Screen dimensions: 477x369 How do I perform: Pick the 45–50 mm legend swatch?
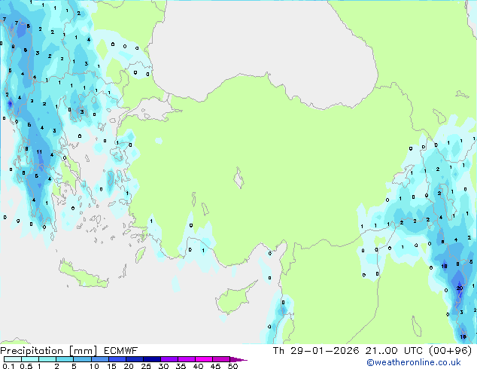(221, 359)
